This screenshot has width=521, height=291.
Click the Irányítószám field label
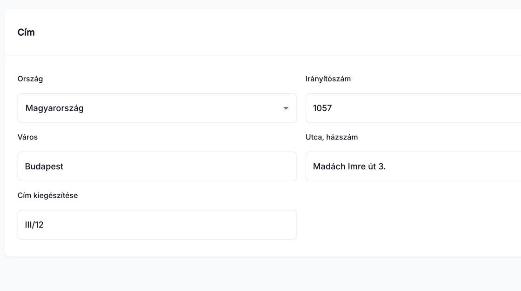328,79
